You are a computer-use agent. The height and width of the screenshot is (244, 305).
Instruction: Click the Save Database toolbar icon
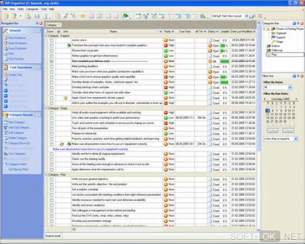coord(28,16)
